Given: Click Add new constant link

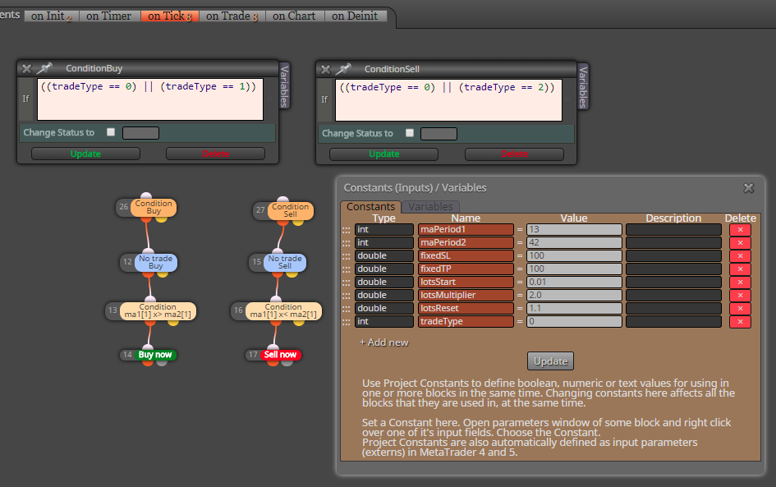Looking at the screenshot, I should click(x=384, y=342).
